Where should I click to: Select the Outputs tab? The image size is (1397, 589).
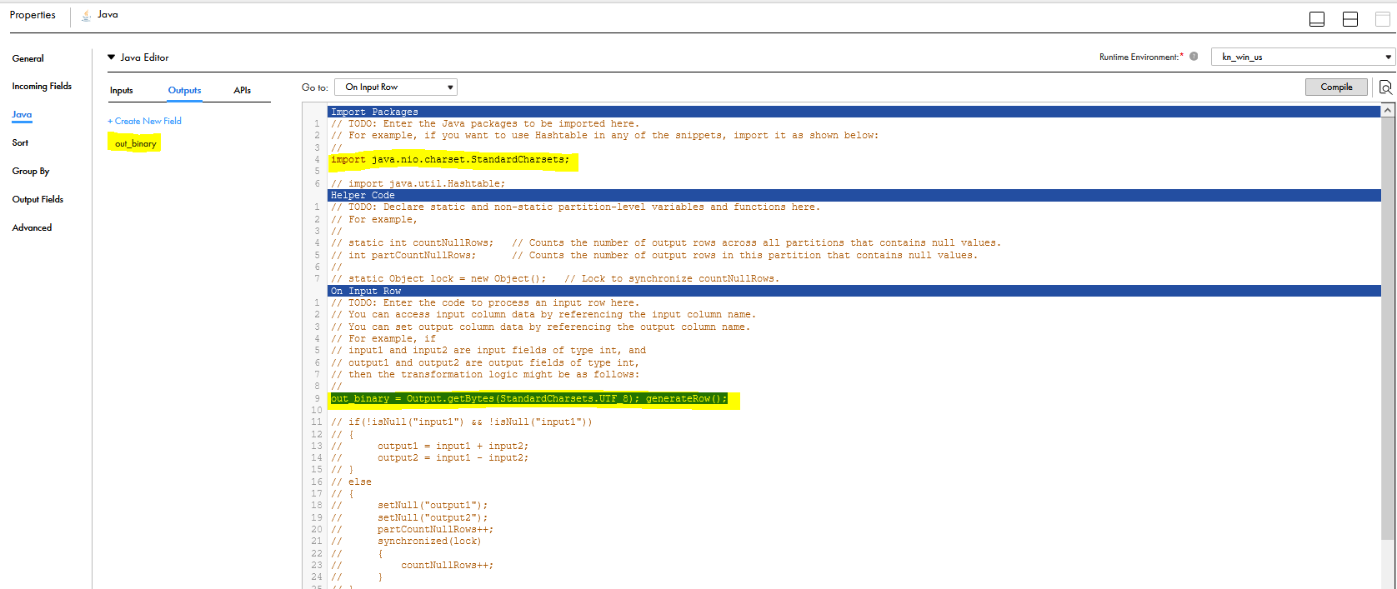tap(184, 90)
